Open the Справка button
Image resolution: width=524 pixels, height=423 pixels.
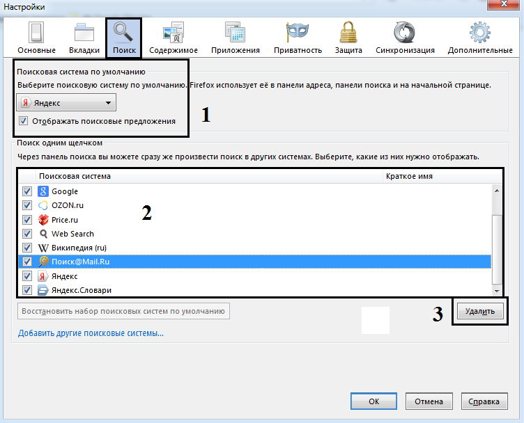click(x=484, y=401)
